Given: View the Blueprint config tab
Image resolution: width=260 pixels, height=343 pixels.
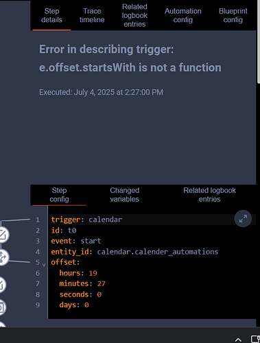Looking at the screenshot, I should (233, 15).
